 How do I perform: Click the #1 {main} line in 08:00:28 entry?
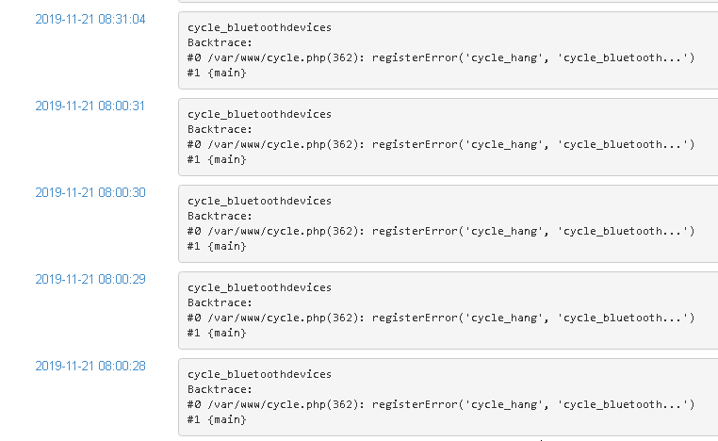pos(217,420)
